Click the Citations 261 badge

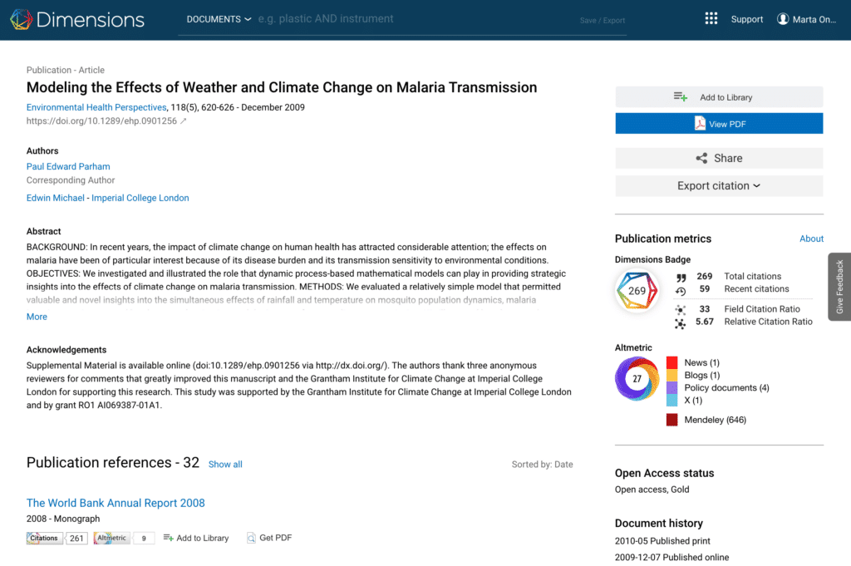(x=57, y=539)
